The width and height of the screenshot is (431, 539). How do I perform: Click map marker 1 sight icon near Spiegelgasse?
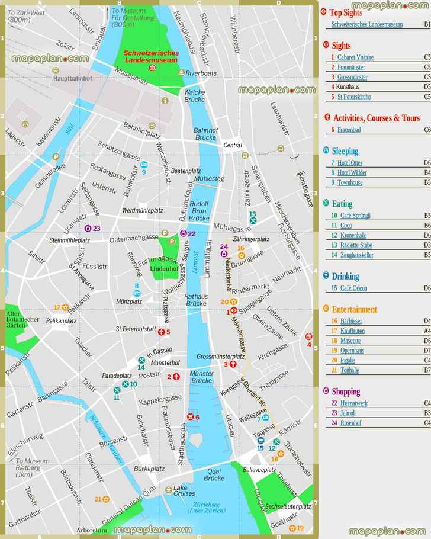(234, 310)
